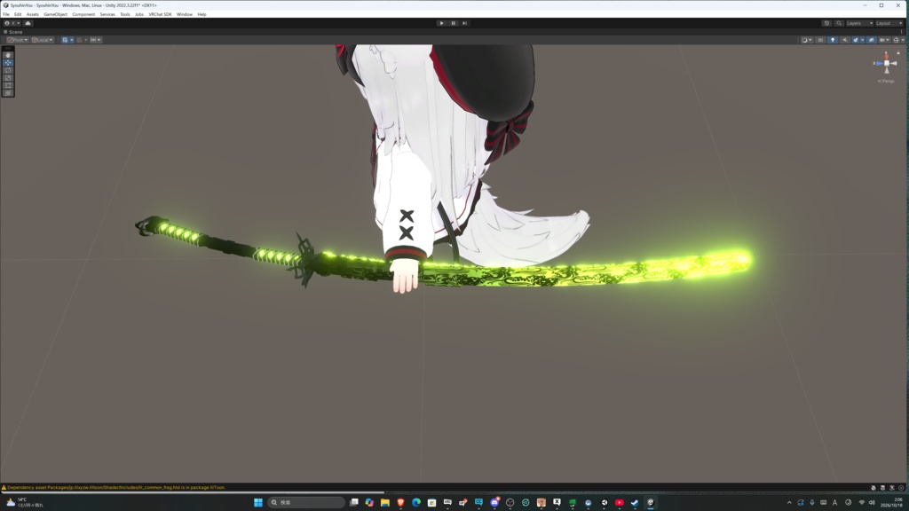Switch to Persp projection label

(886, 81)
